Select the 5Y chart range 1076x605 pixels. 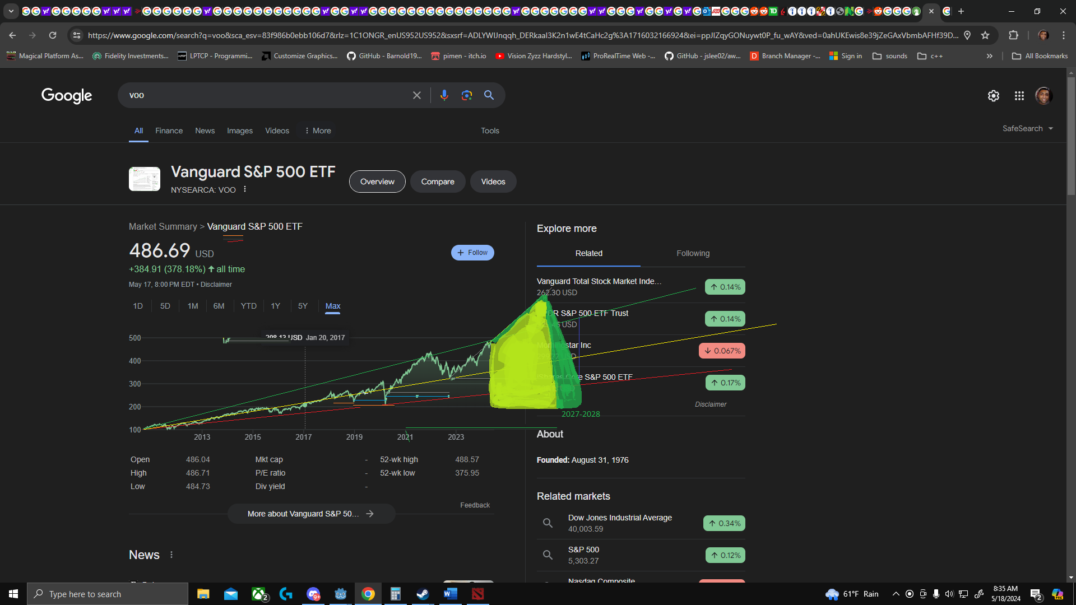303,306
